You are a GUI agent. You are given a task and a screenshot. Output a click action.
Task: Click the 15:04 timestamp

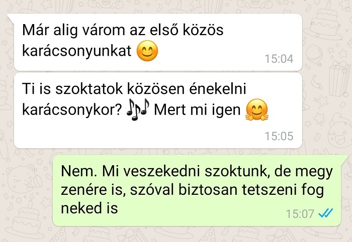[279, 59]
